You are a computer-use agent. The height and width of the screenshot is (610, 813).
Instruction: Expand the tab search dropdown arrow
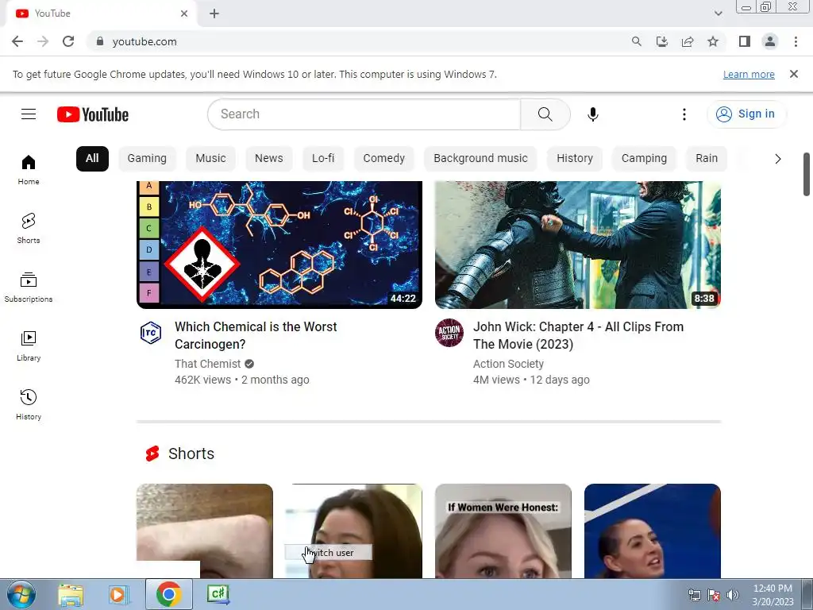click(x=718, y=14)
